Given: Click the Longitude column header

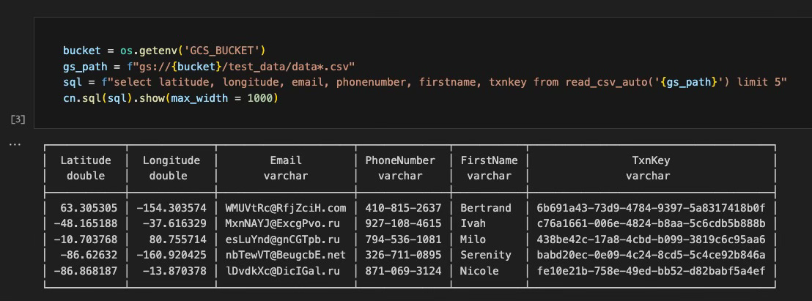Looking at the screenshot, I should [x=171, y=160].
